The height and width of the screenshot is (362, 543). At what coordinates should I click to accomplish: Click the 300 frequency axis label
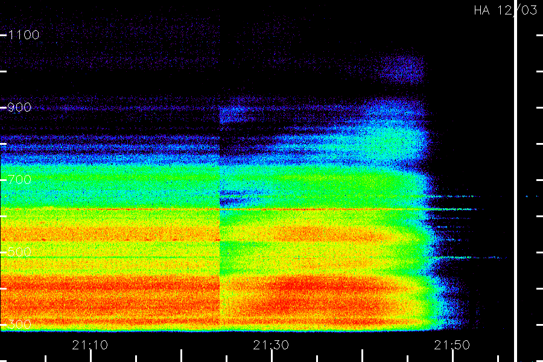tap(19, 325)
